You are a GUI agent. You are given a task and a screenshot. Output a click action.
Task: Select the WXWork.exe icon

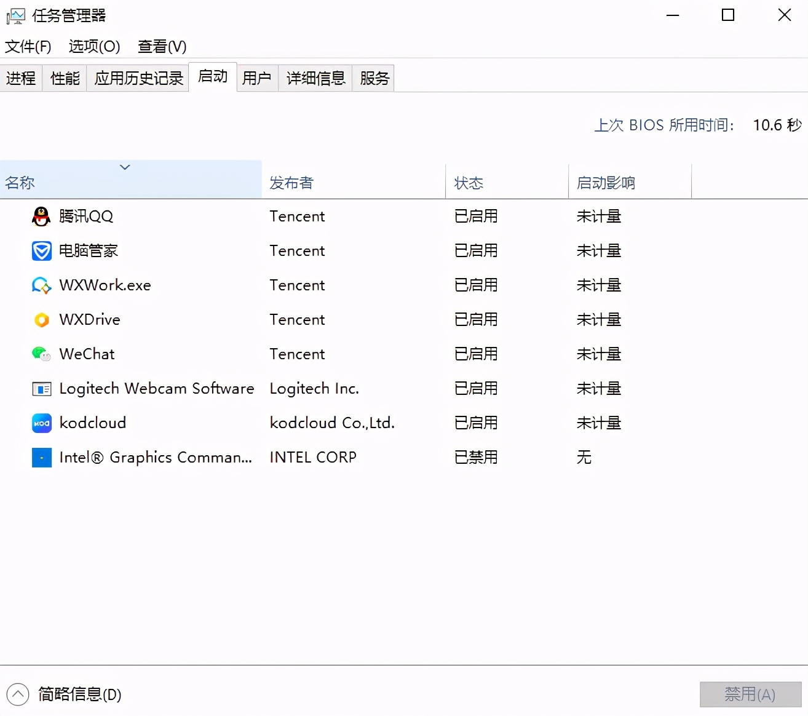pos(41,285)
